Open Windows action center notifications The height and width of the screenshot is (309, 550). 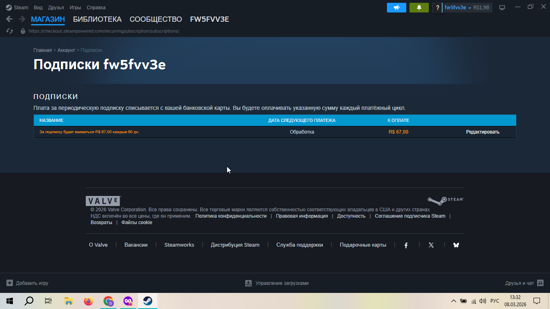pos(537,301)
